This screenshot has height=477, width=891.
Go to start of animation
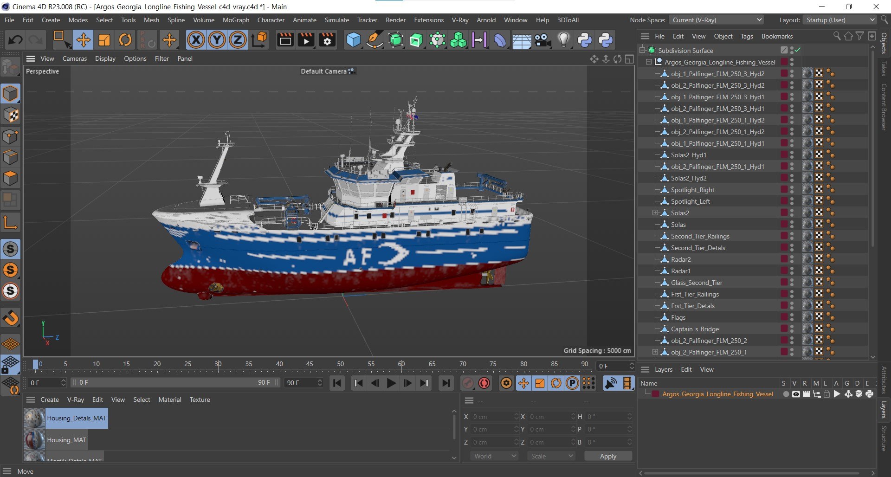pyautogui.click(x=337, y=383)
